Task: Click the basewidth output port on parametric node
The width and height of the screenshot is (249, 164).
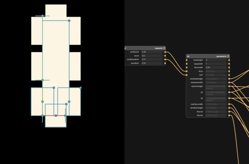Action: tap(229, 64)
